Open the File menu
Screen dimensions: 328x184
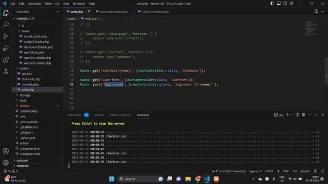pos(13,4)
